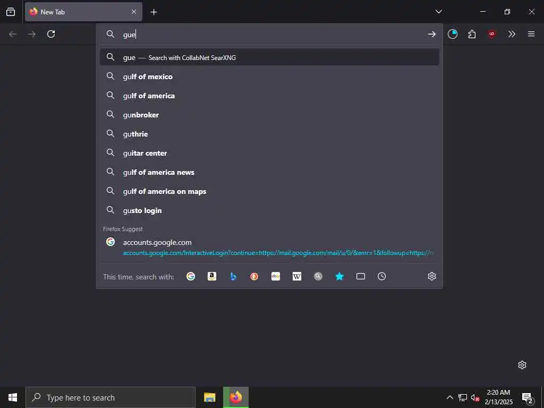Screen dimensions: 544x408
Task: Search within open Tabs icon
Action: (361, 276)
